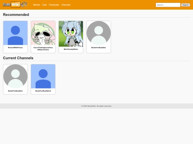Open MrsCloudySkies avatar image
193x144 pixels.
[71, 34]
